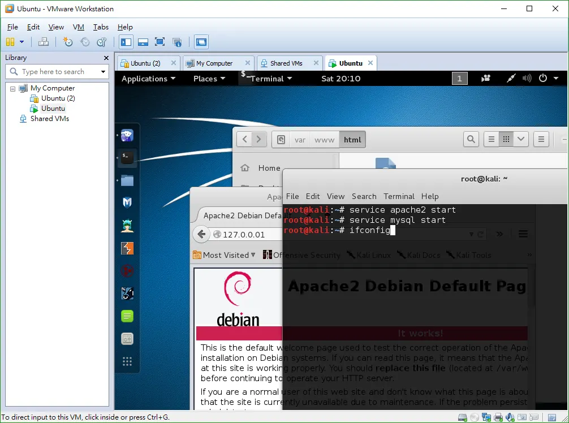569x423 pixels.
Task: Open the power button dropdown arrow
Action: pyautogui.click(x=556, y=79)
